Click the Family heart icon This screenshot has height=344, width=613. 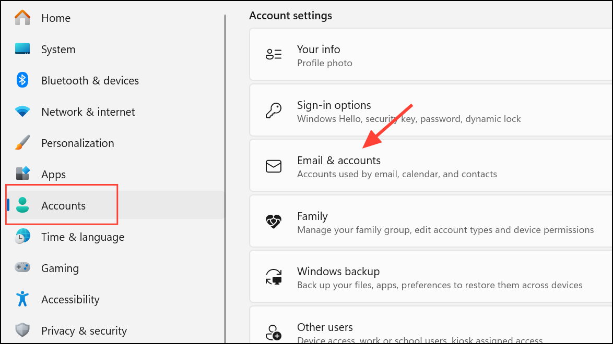pyautogui.click(x=274, y=222)
